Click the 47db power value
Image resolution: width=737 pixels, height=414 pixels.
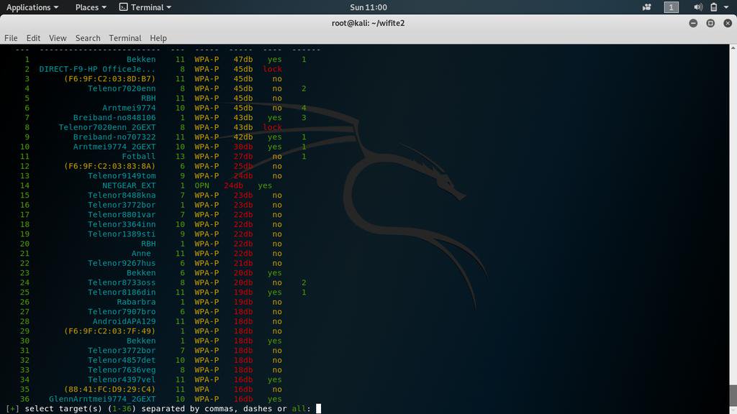(x=243, y=60)
